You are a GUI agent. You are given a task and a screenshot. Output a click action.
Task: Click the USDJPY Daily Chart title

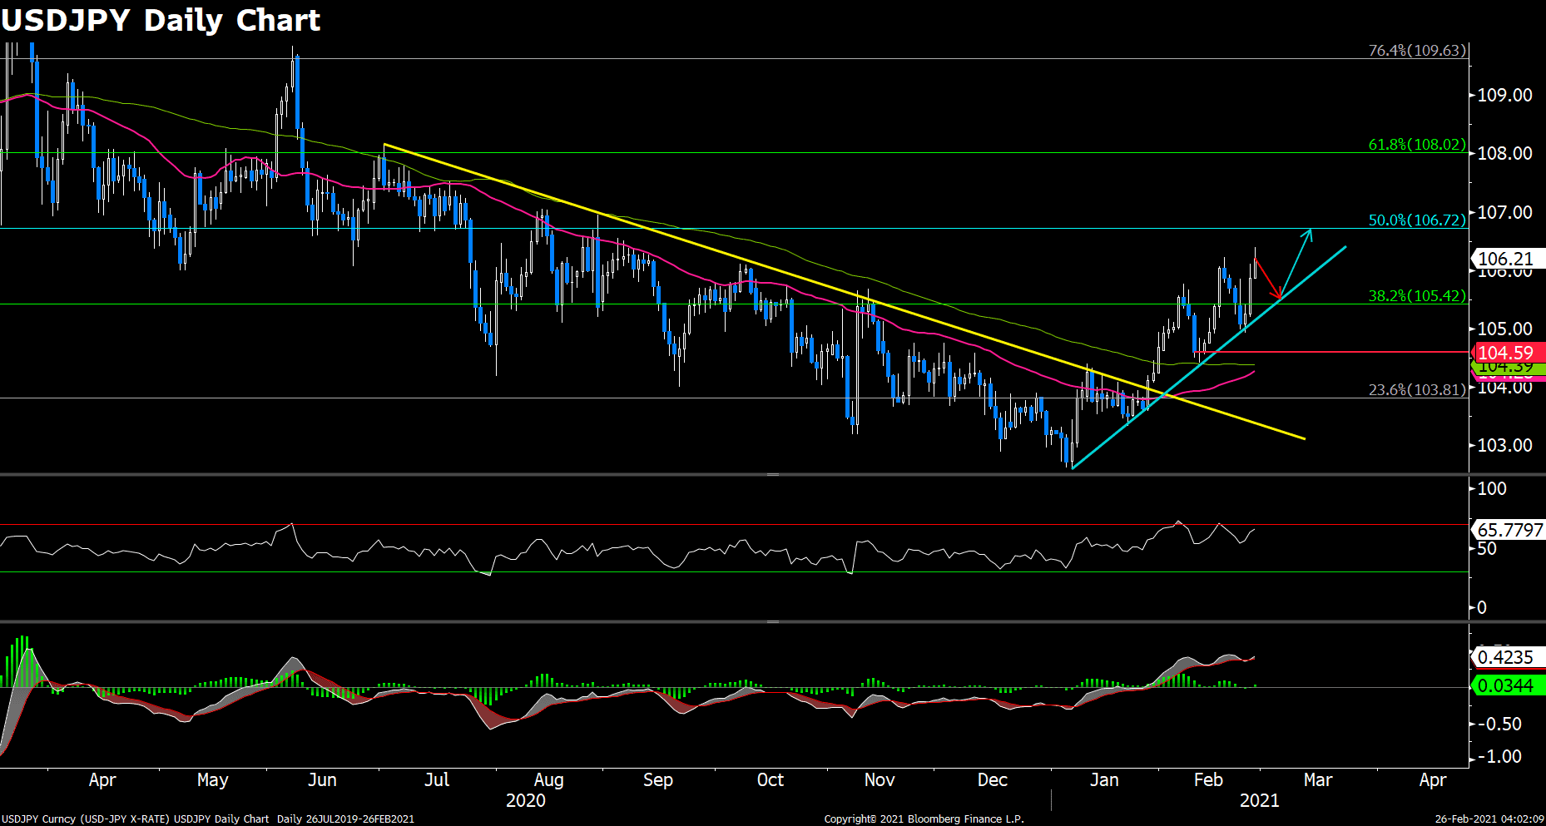click(x=161, y=20)
